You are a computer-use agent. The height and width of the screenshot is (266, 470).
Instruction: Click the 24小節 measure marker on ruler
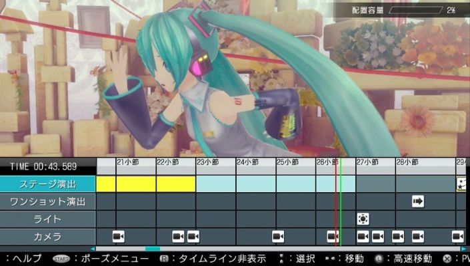248,162
